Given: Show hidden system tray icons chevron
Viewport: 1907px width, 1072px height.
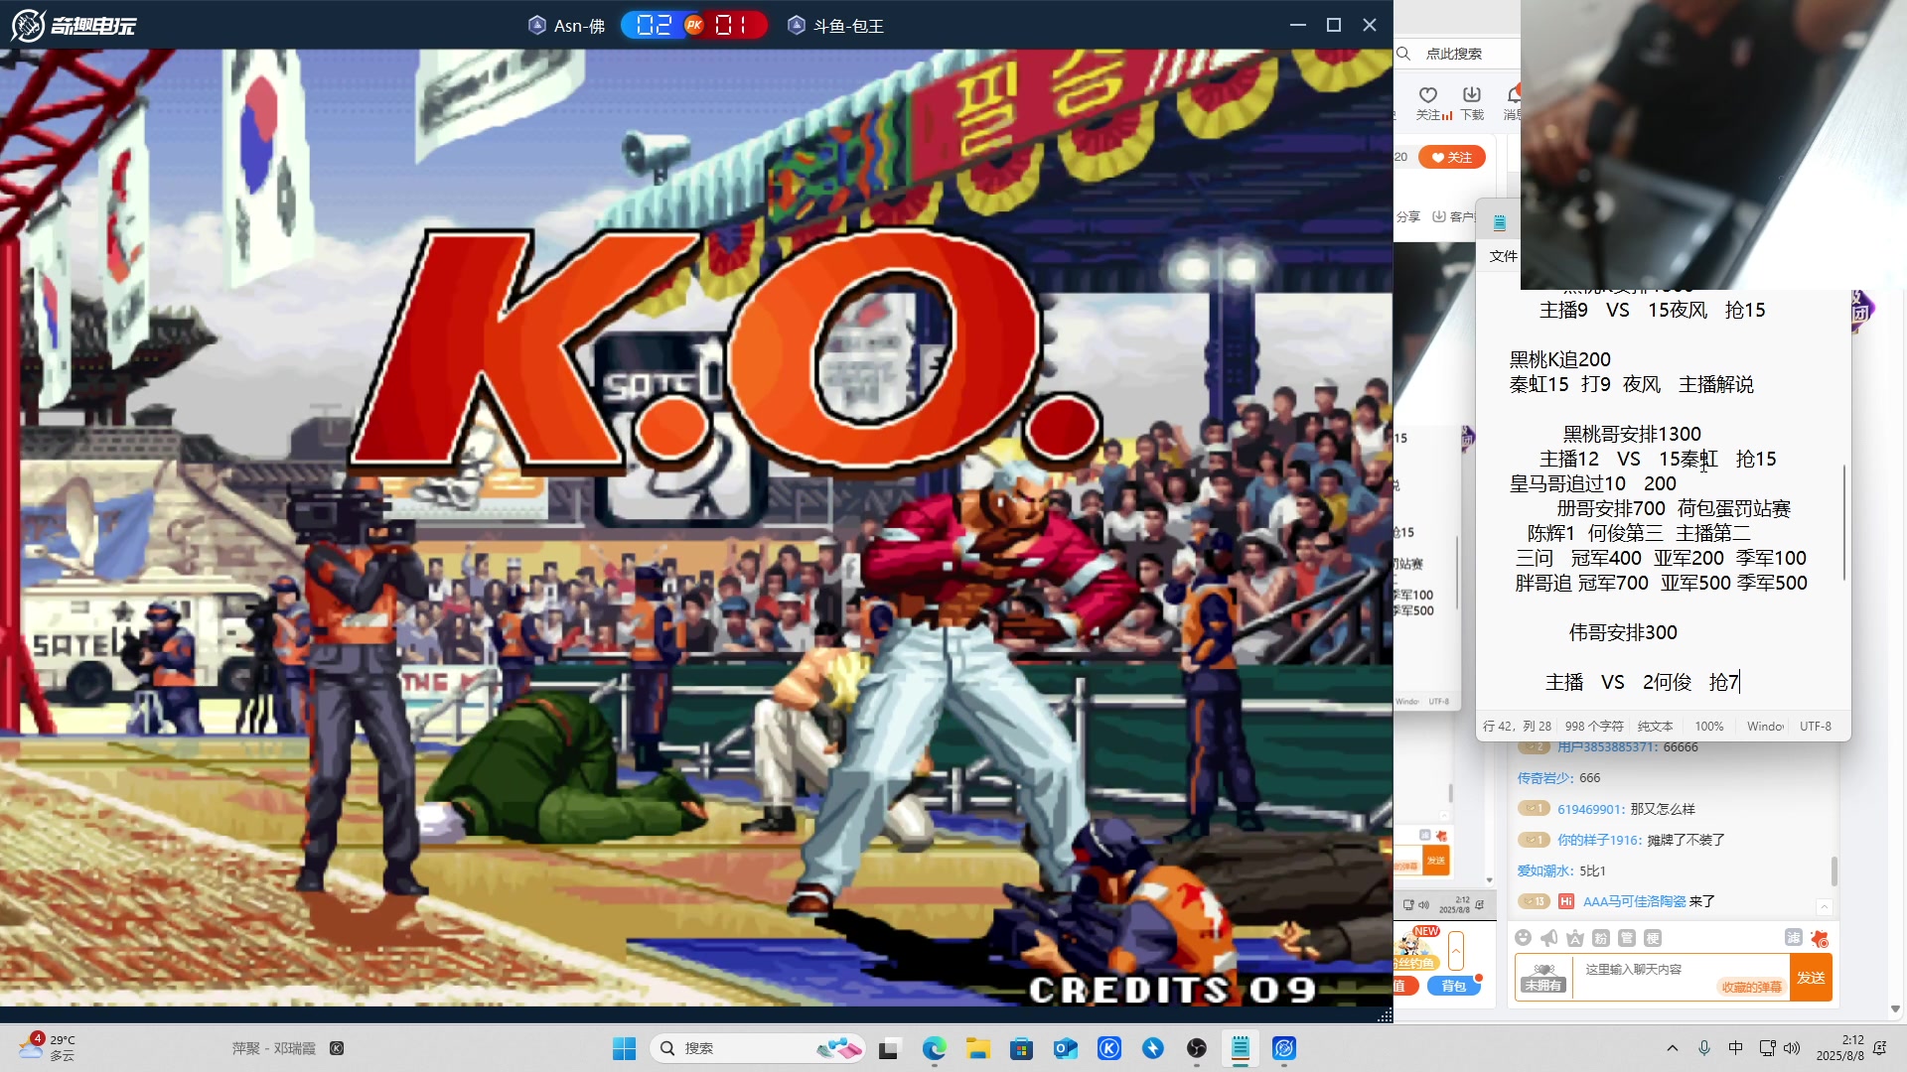Looking at the screenshot, I should click(1673, 1048).
